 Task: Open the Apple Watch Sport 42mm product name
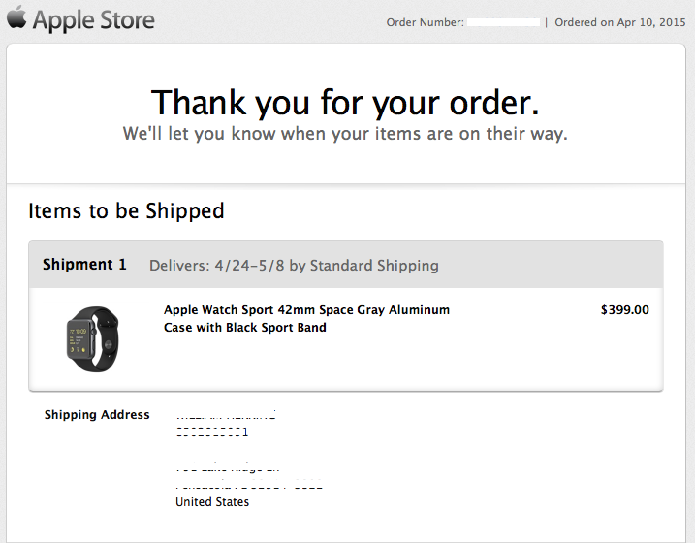pyautogui.click(x=306, y=310)
